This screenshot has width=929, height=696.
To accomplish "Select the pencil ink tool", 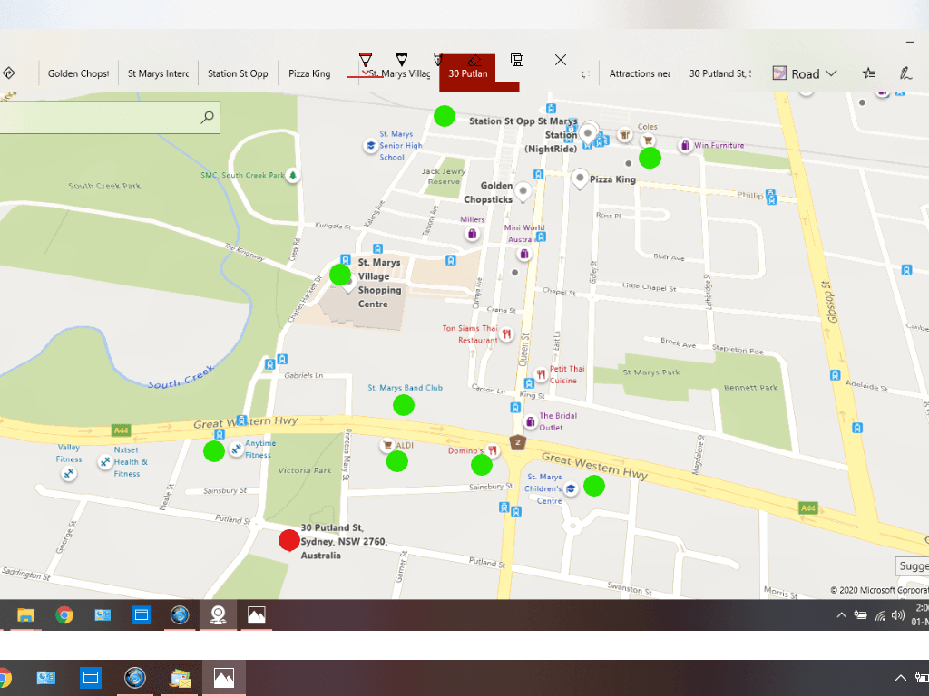I will [x=402, y=59].
